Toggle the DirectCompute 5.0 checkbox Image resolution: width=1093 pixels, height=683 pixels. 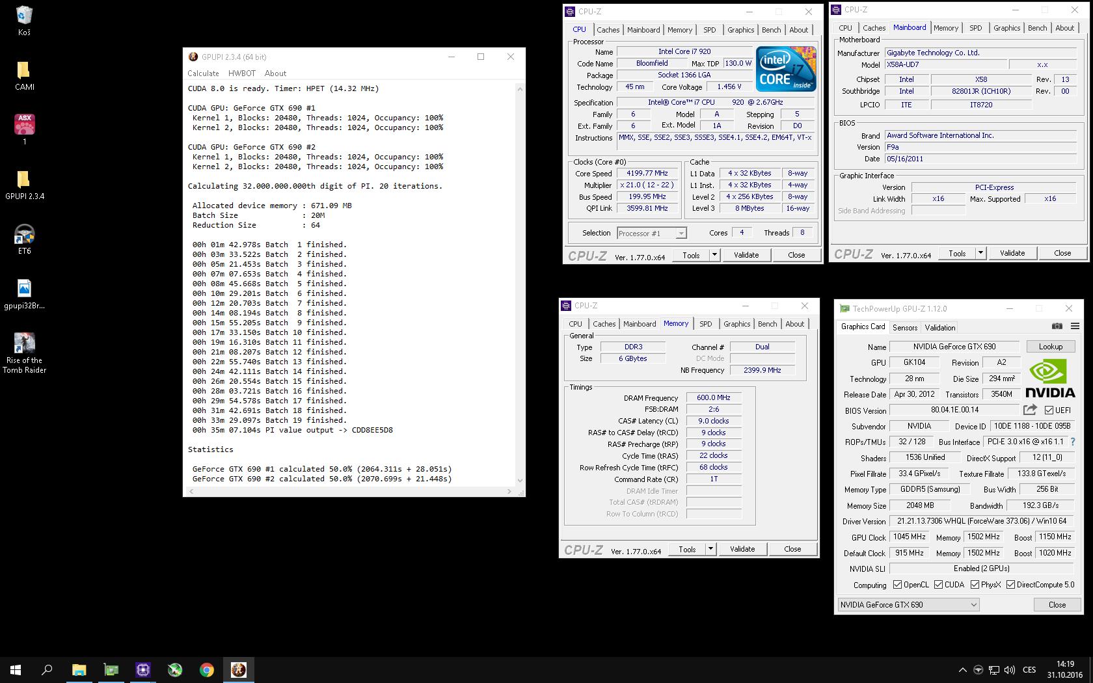1010,585
